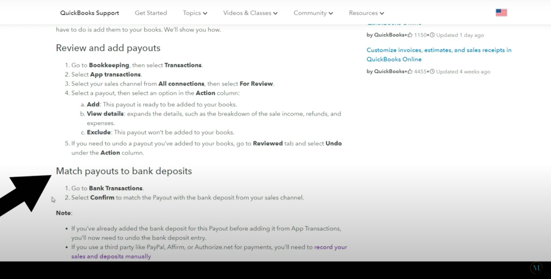
Task: Click sub-item 'Add: This payout is ready'
Action: pyautogui.click(x=162, y=104)
